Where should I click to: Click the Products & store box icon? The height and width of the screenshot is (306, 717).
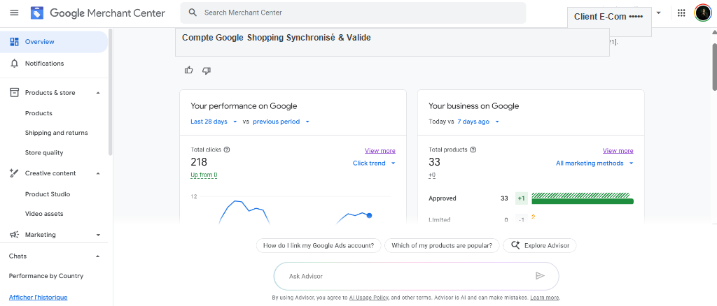pyautogui.click(x=14, y=93)
